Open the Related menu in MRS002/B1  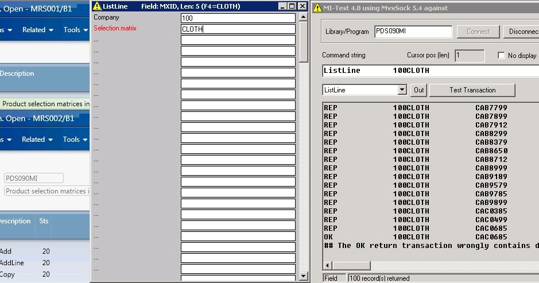37,139
